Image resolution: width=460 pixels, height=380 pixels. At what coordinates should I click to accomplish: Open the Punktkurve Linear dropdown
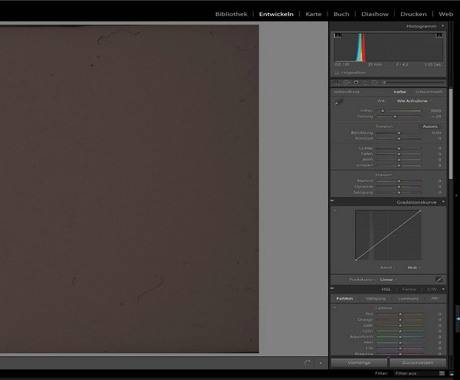pyautogui.click(x=388, y=280)
